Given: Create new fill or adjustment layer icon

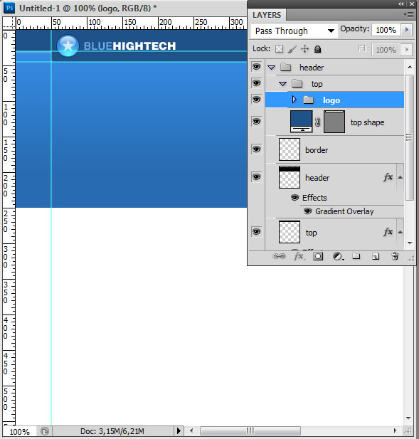Looking at the screenshot, I should click(x=338, y=256).
